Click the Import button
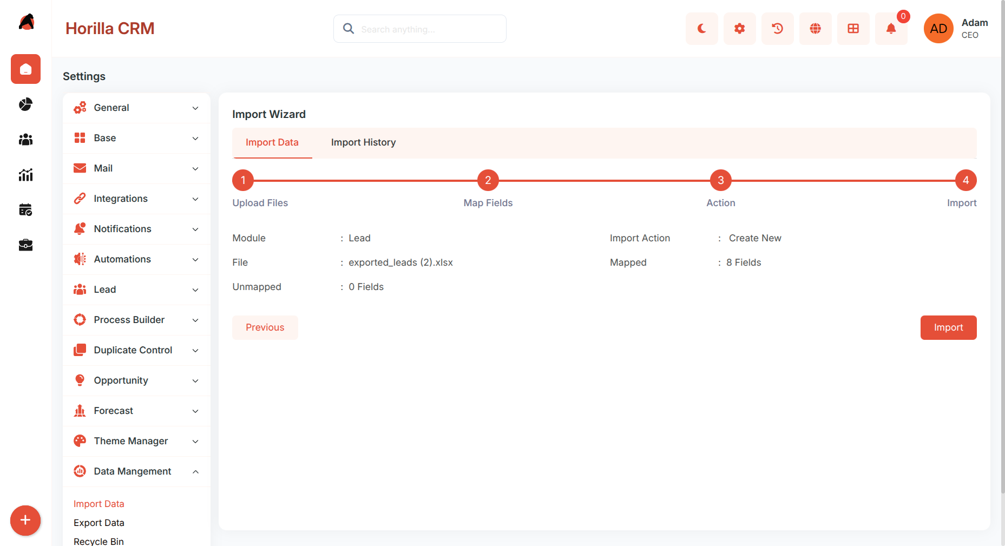The image size is (1005, 546). pos(948,327)
